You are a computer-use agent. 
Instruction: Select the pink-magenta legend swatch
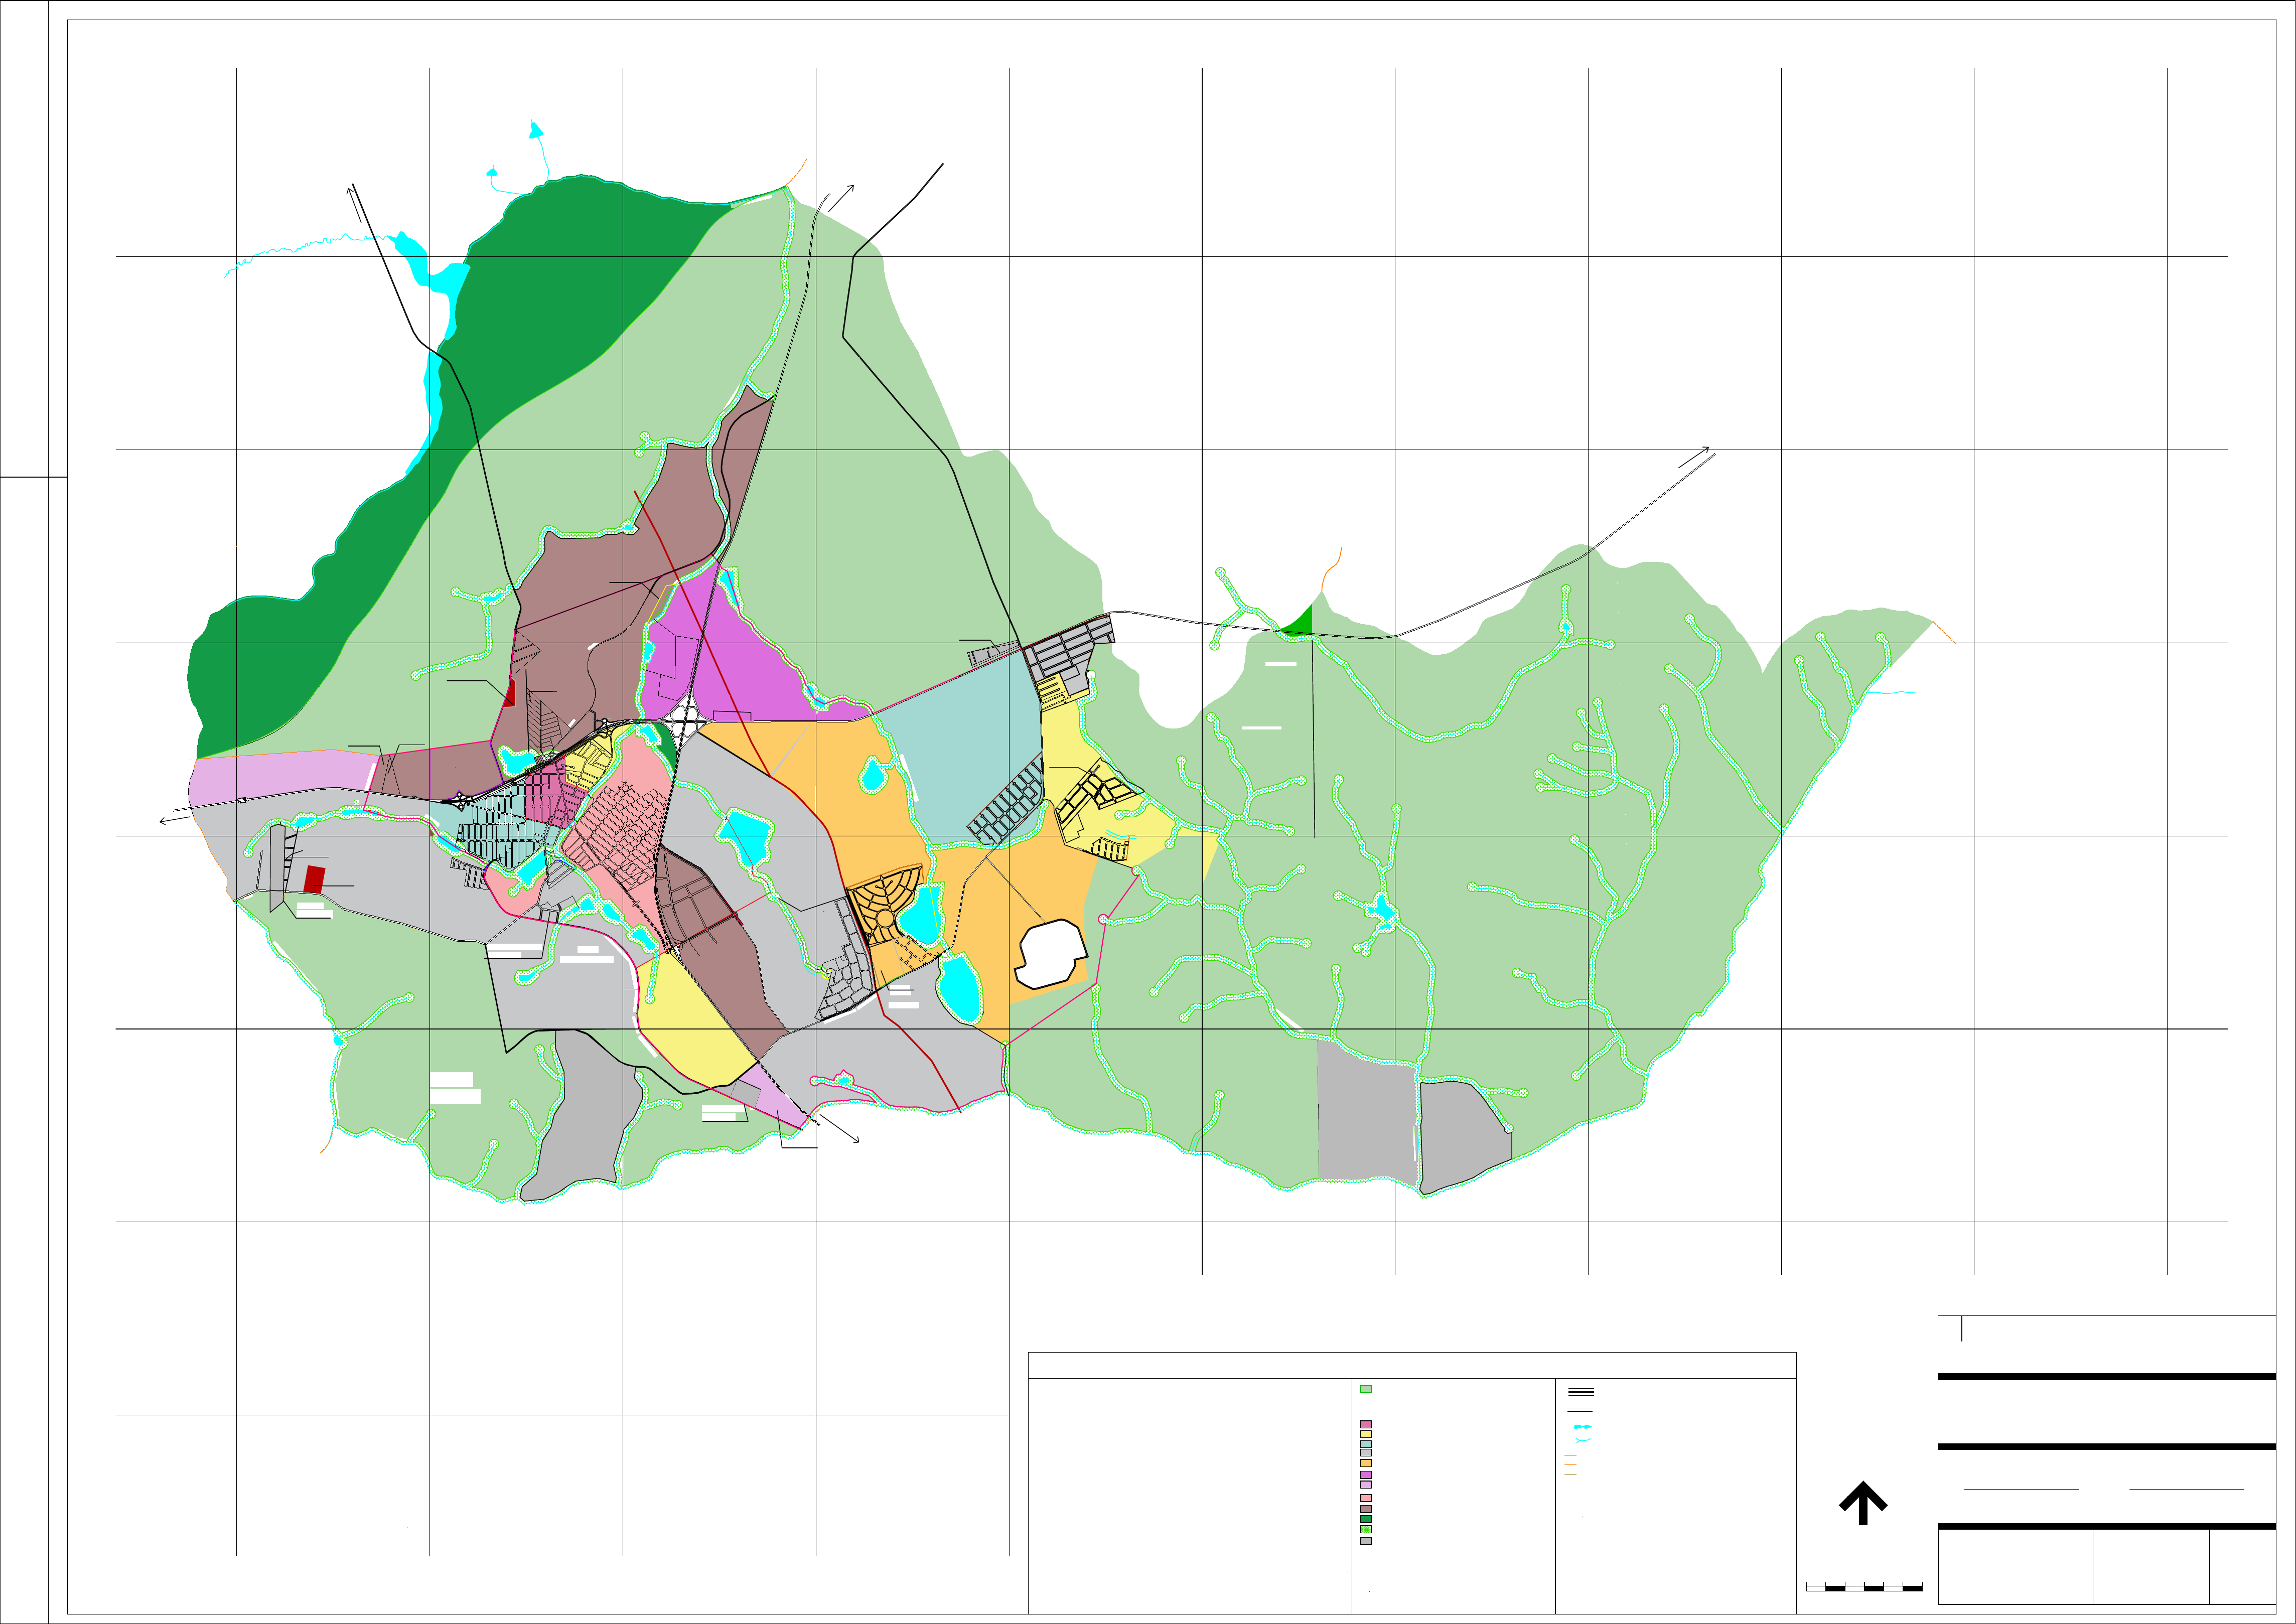1366,1425
